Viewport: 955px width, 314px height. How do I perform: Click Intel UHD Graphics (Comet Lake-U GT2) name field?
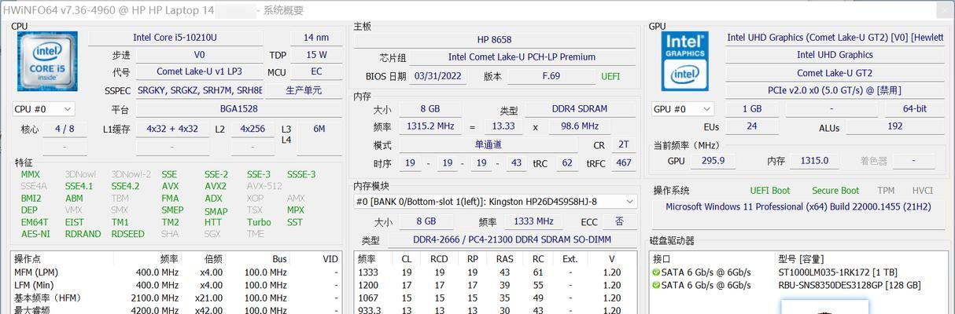click(x=834, y=38)
